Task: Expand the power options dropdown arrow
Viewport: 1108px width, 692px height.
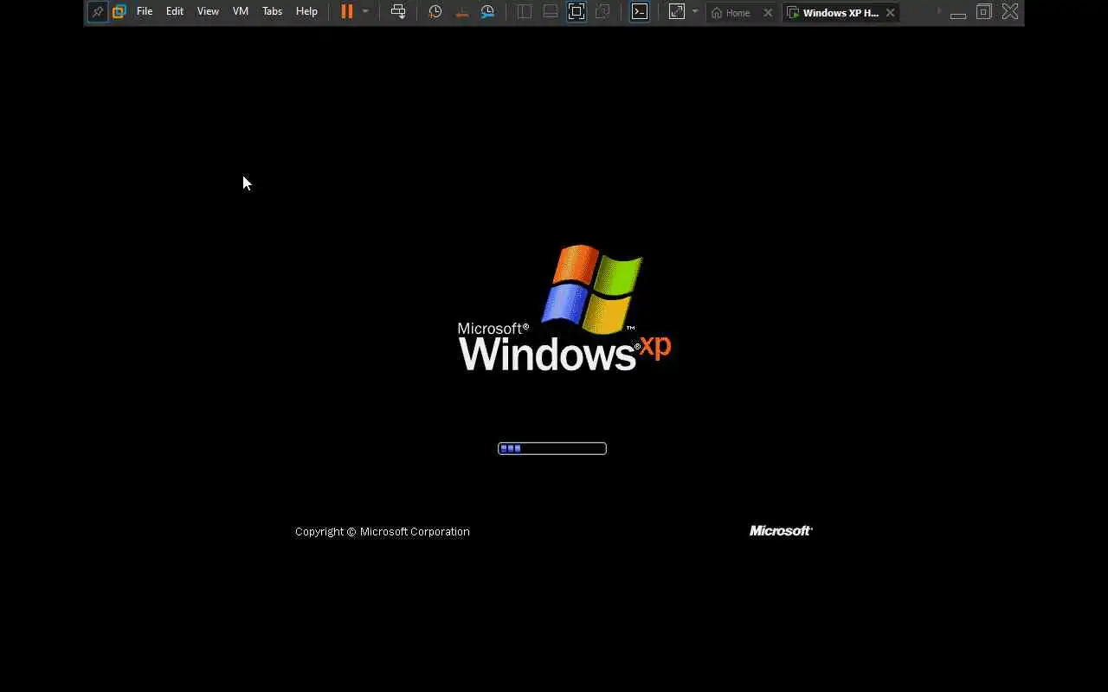Action: (x=365, y=12)
